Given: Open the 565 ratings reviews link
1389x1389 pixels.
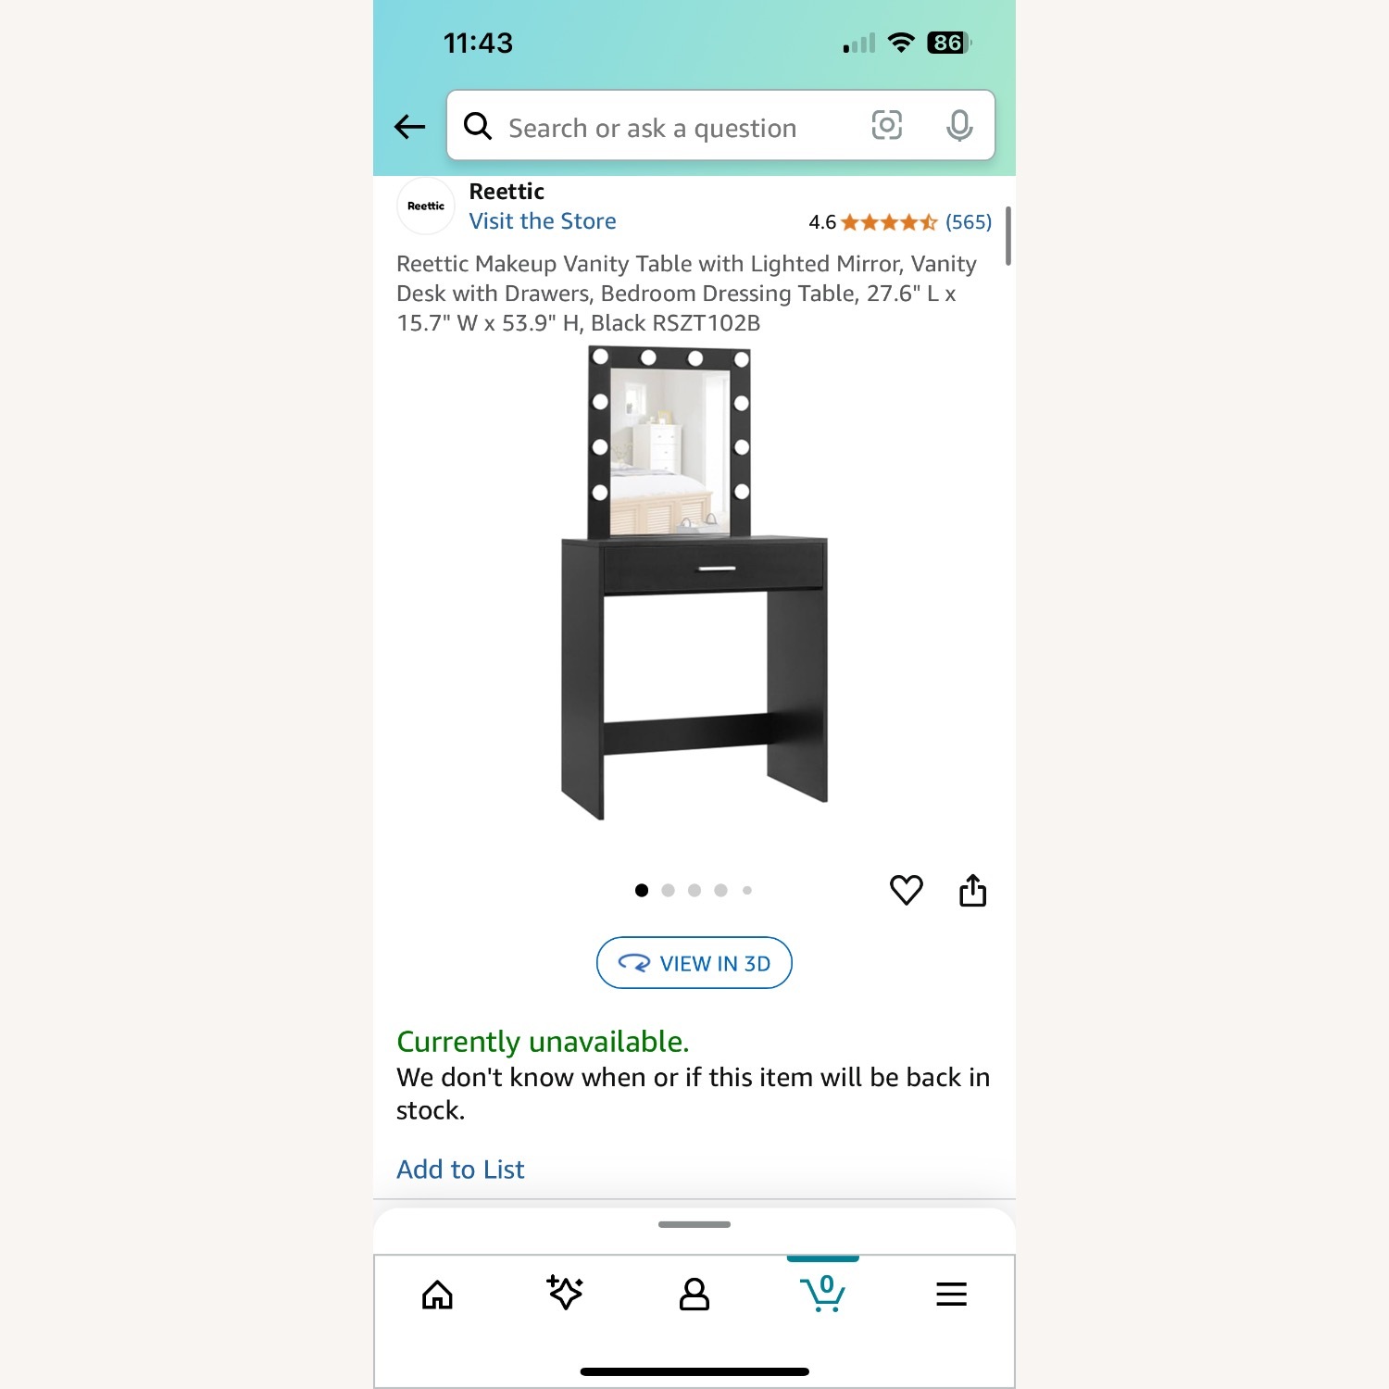Looking at the screenshot, I should point(968,222).
